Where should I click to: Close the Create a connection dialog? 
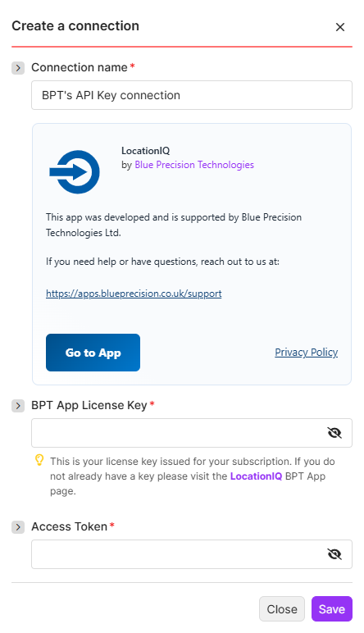(340, 27)
